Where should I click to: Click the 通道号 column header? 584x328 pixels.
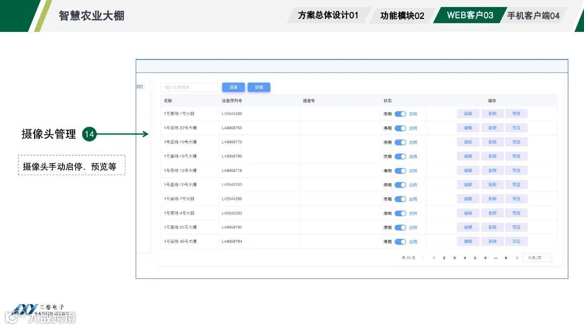click(308, 101)
